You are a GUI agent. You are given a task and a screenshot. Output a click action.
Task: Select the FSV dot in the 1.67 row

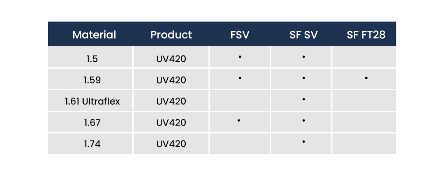[x=239, y=120]
